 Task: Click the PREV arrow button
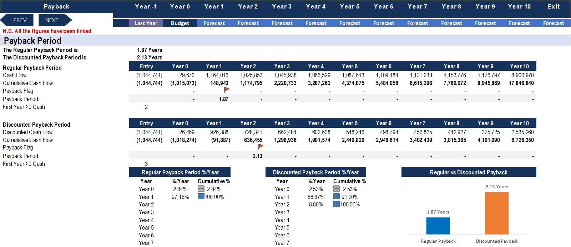point(17,20)
